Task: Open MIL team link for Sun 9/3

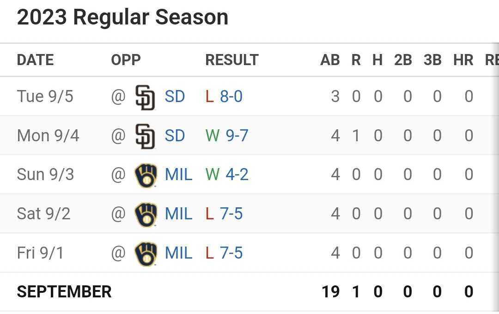Action: pos(178,175)
